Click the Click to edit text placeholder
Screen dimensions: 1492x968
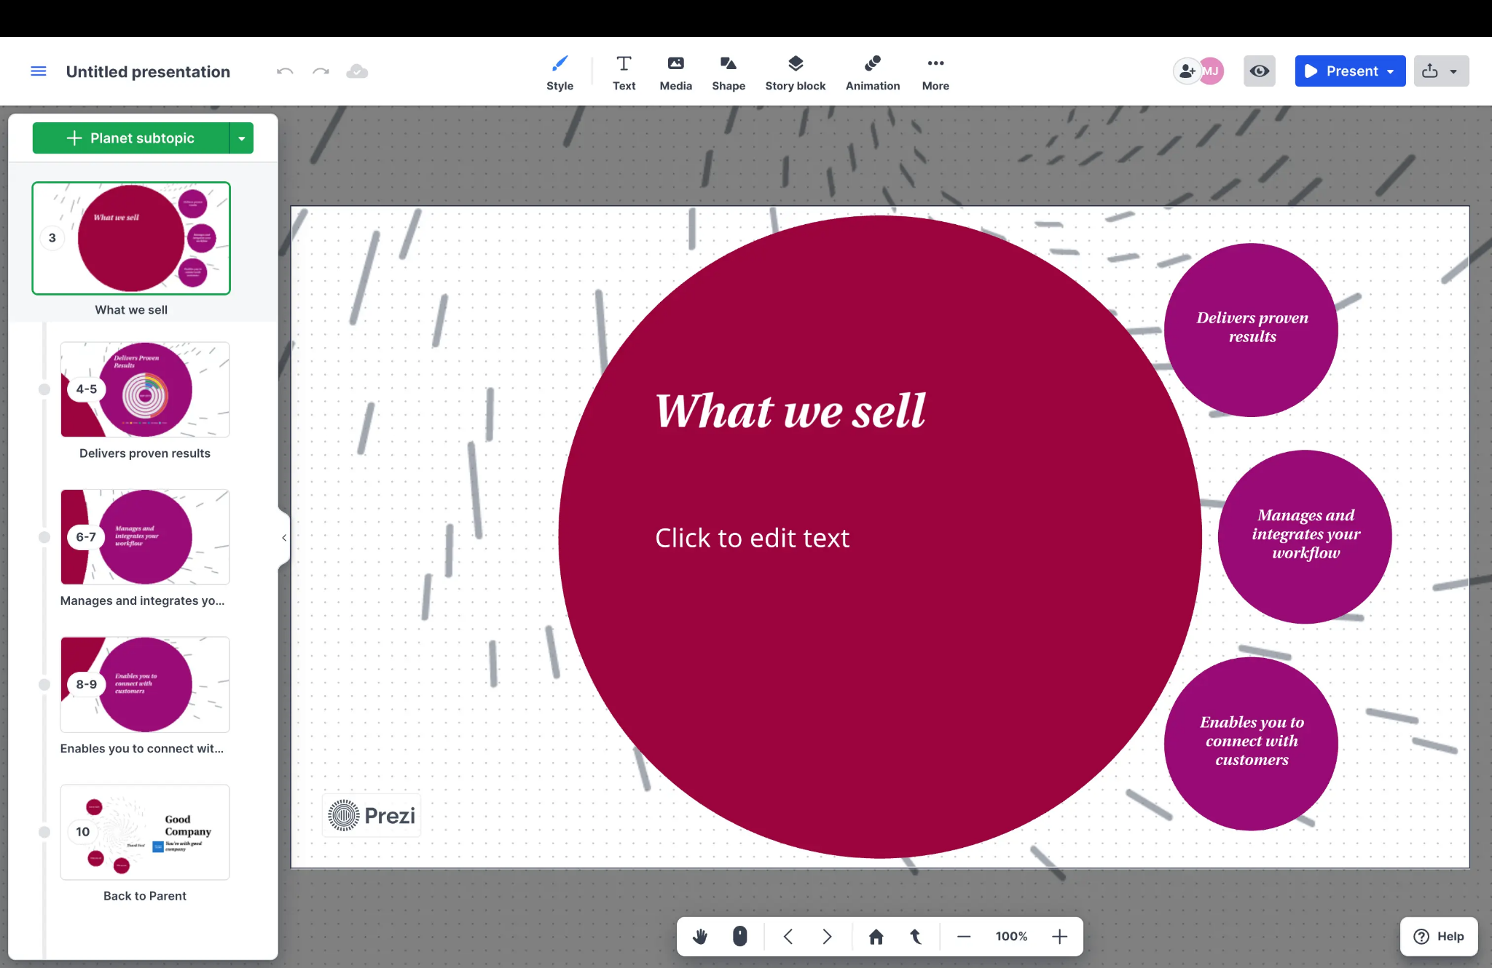point(752,539)
